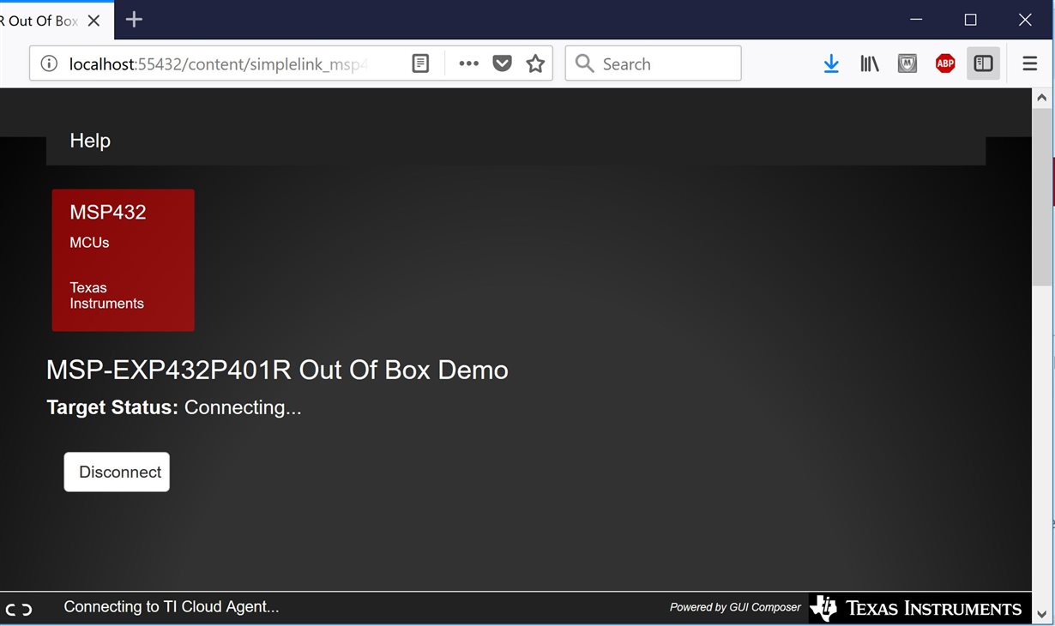Open a new tab with plus button
1055x626 pixels.
134,20
